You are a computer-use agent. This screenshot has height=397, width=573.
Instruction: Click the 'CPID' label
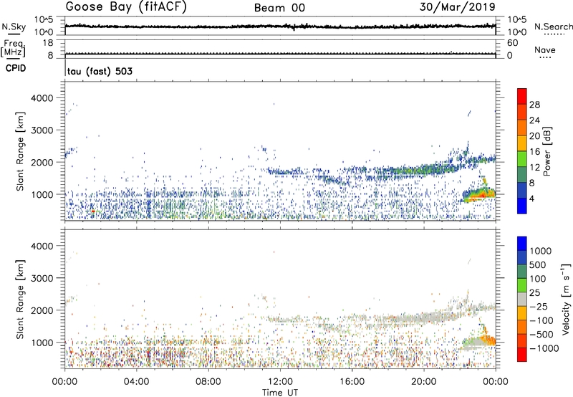click(x=15, y=68)
